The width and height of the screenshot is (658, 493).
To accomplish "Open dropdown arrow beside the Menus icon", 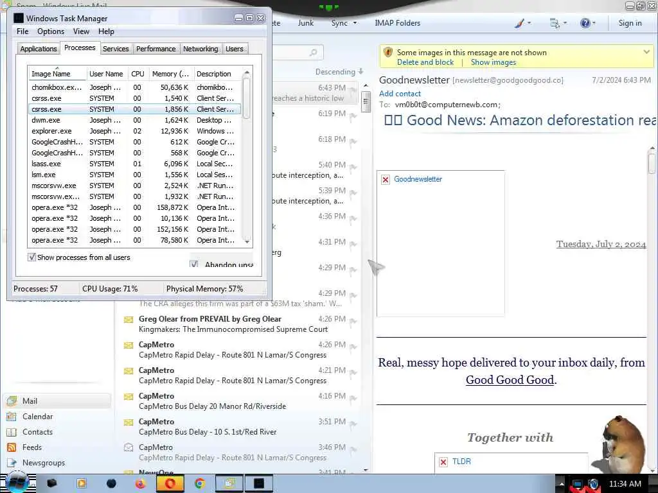I will coord(565,24).
